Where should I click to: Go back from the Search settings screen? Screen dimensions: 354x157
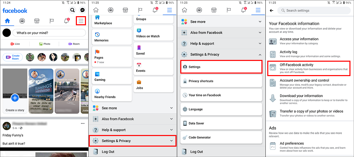[272, 11]
